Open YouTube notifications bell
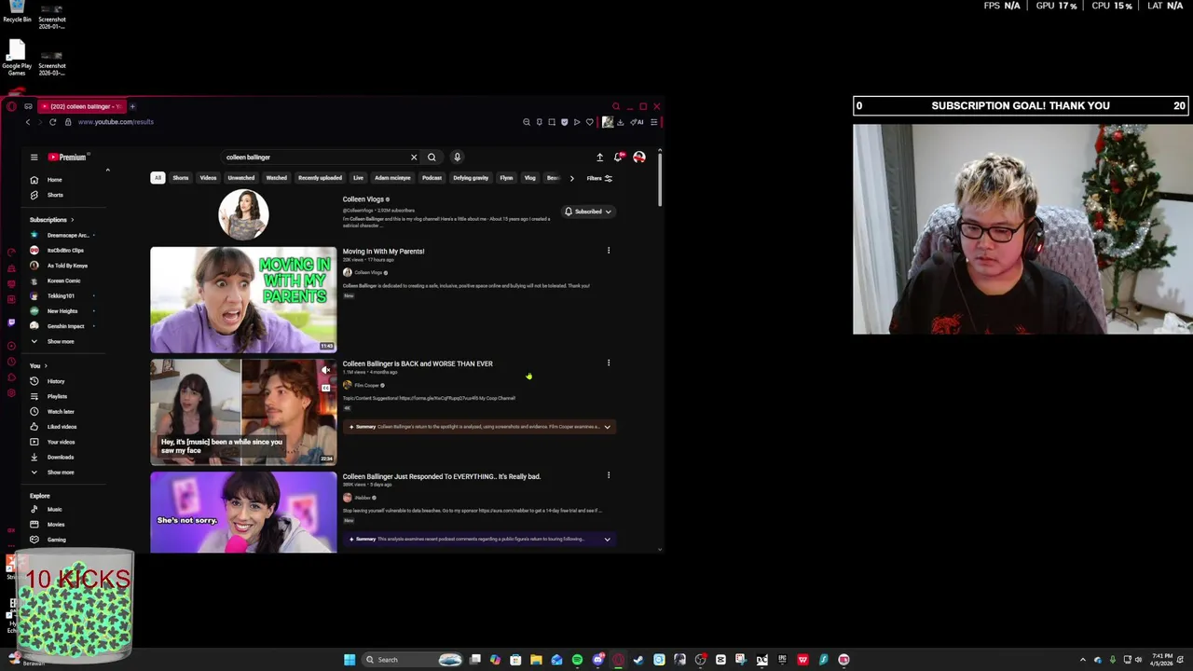This screenshot has width=1193, height=671. (618, 157)
